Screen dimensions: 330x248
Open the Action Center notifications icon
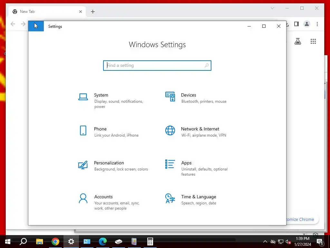pyautogui.click(x=320, y=242)
